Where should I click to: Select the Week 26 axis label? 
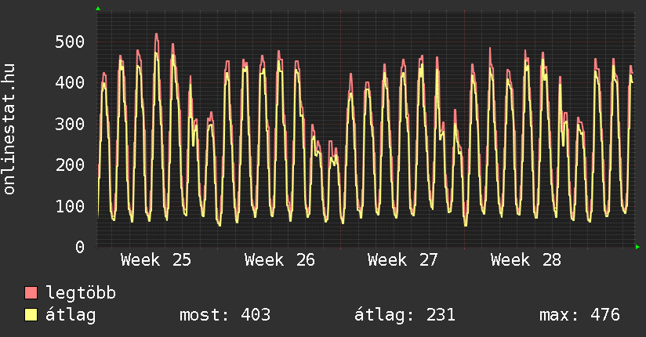click(279, 260)
